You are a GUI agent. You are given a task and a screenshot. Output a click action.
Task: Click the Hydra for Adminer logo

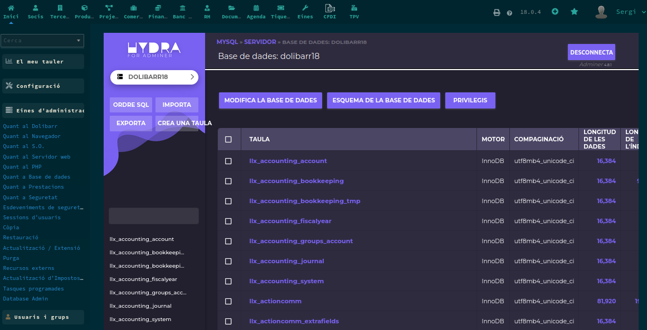tap(154, 50)
